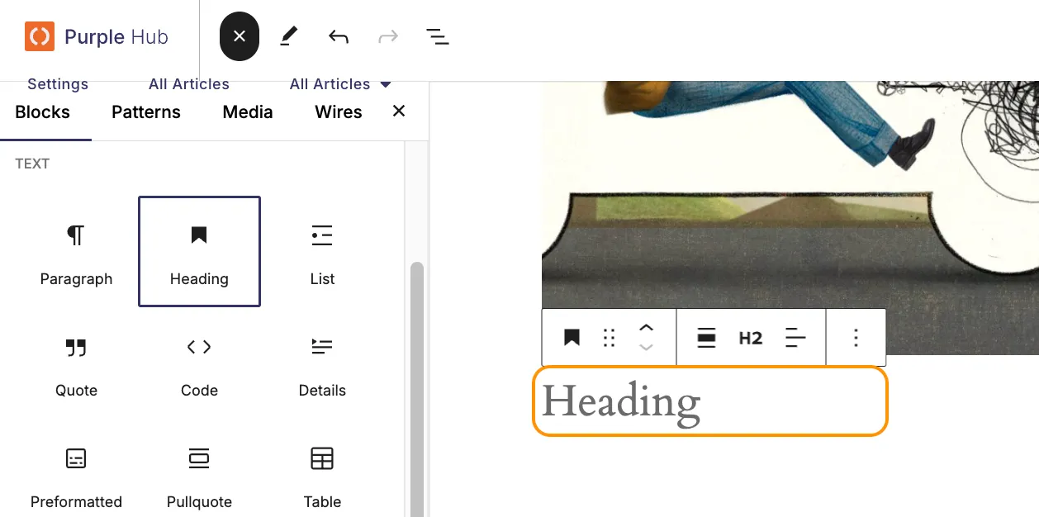Switch to the Media tab
The image size is (1039, 517).
pyautogui.click(x=248, y=112)
